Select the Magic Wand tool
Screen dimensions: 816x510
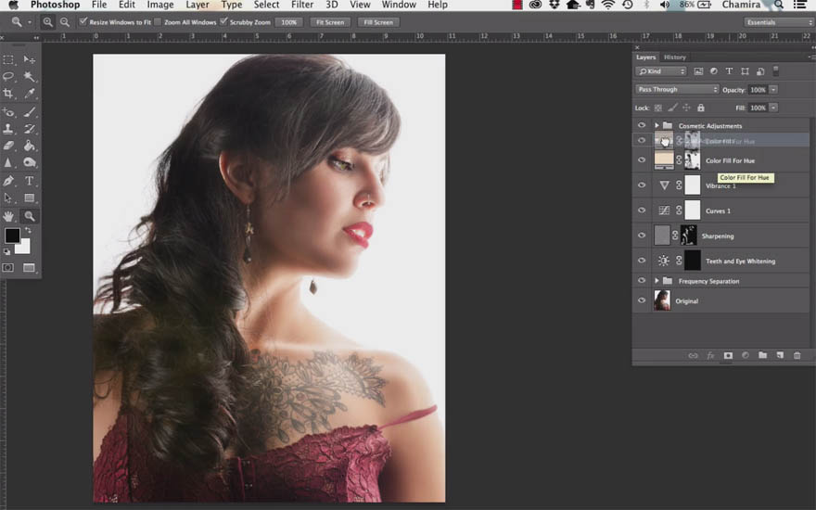click(29, 76)
